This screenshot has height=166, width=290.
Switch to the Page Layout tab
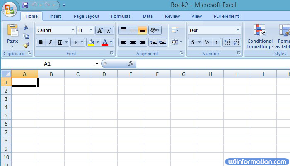(x=87, y=16)
